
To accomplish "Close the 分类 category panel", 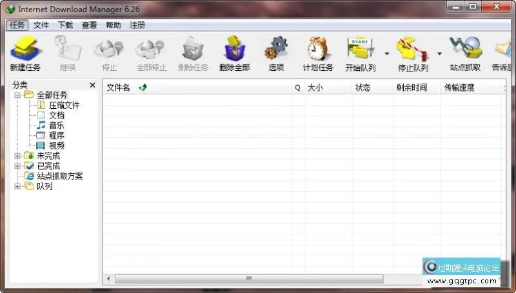I will 92,85.
